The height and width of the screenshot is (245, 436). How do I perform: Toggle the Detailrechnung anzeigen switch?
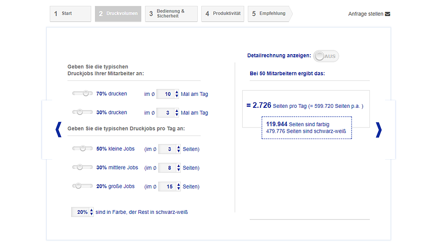tap(326, 56)
